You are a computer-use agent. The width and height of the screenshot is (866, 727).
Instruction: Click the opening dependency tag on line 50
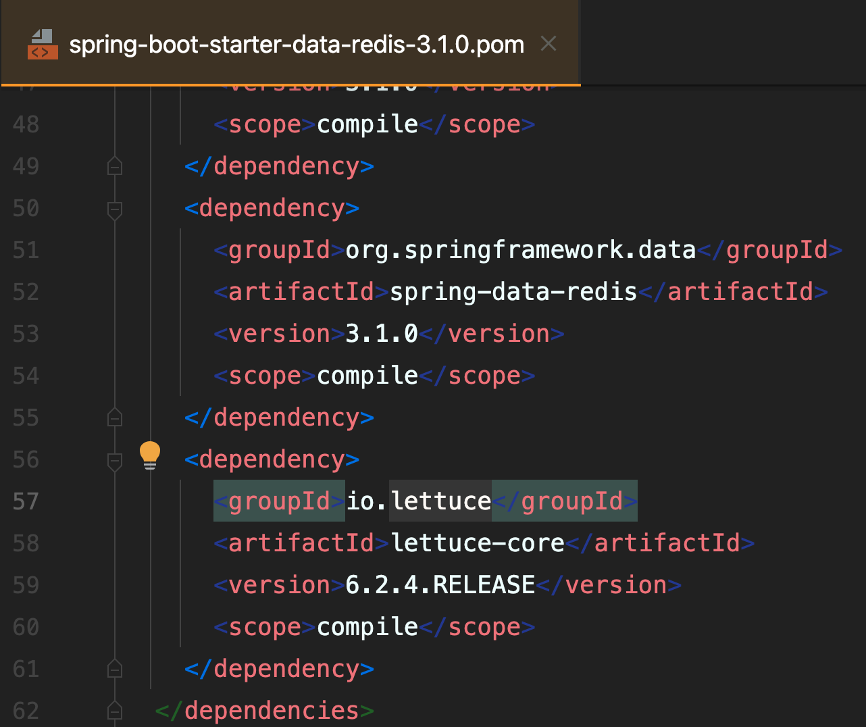272,208
